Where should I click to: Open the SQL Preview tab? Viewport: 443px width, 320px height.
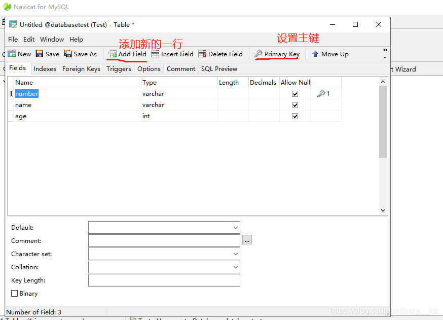click(219, 69)
